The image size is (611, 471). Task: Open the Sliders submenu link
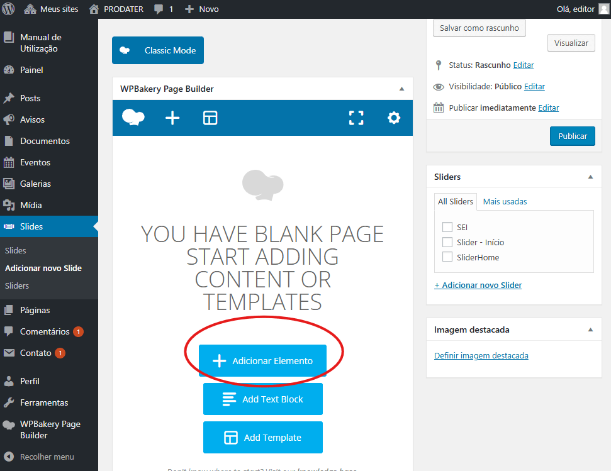pyautogui.click(x=17, y=285)
